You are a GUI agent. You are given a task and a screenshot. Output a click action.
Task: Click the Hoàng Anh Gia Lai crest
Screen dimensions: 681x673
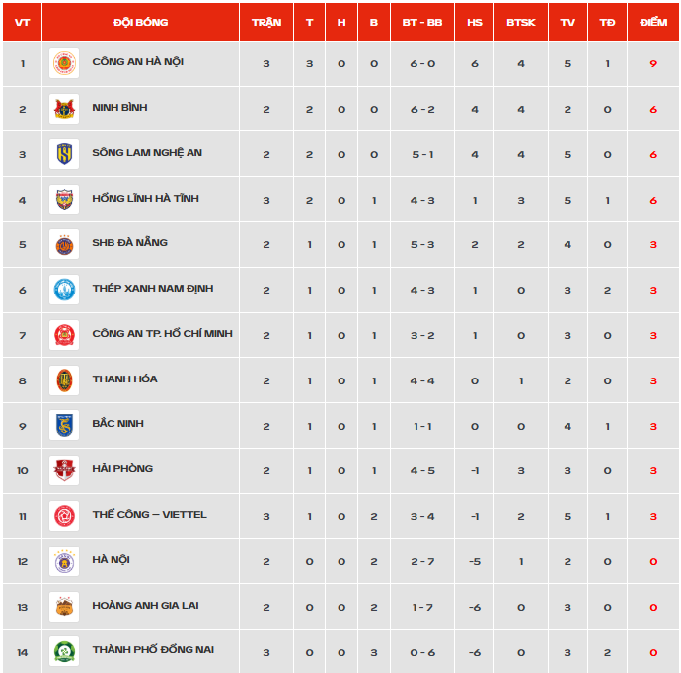64,607
